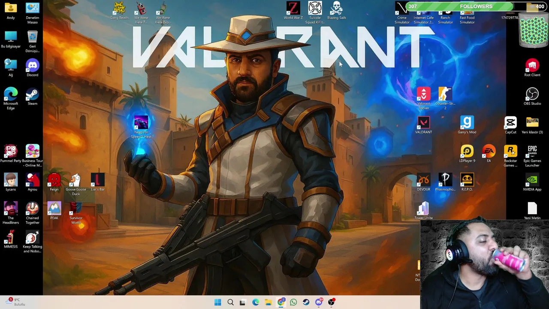Select the We Were Here T... icon

(141, 13)
